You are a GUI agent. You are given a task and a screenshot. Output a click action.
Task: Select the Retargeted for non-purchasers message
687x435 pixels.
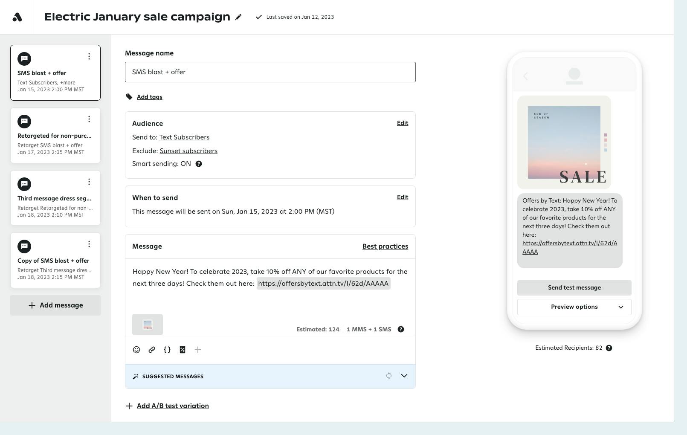pos(55,136)
